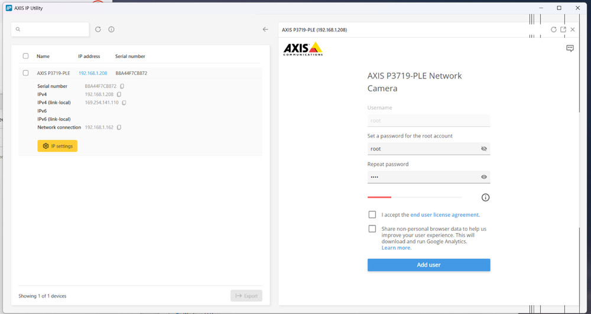591x314 pixels.
Task: Open the end user license agreement link
Action: click(x=444, y=215)
